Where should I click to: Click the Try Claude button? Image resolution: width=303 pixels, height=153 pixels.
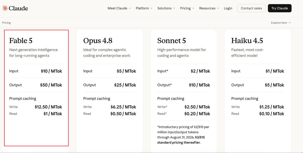[x=280, y=8]
